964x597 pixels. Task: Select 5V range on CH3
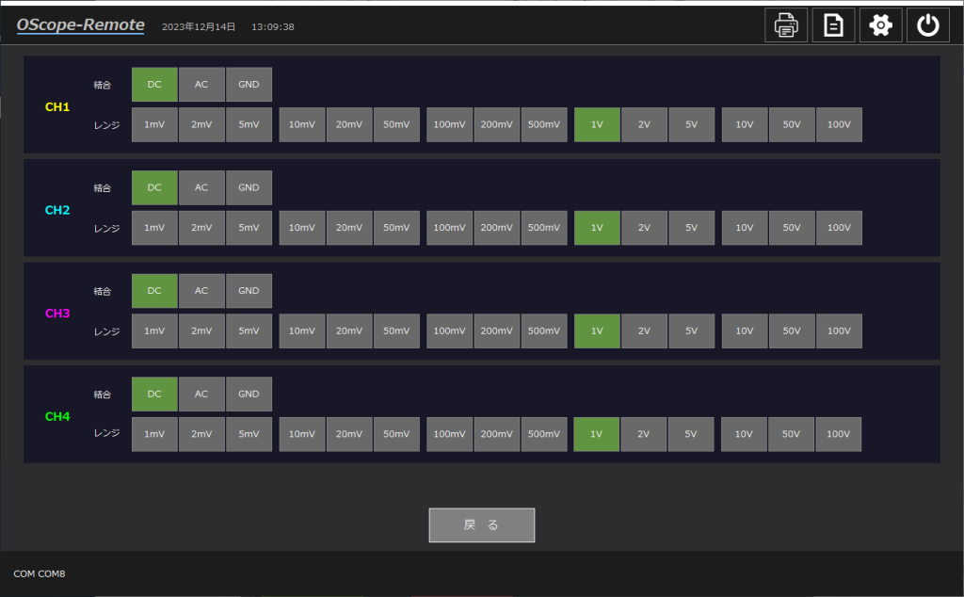[x=692, y=331]
